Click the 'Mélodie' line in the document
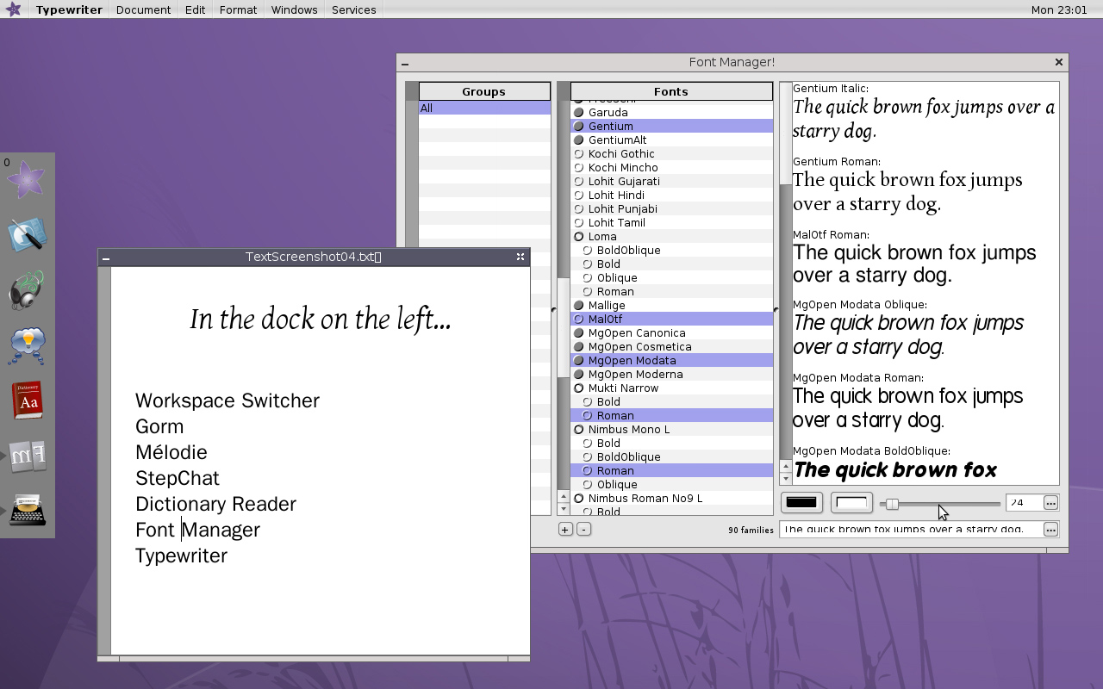Image resolution: width=1103 pixels, height=689 pixels. click(x=171, y=453)
